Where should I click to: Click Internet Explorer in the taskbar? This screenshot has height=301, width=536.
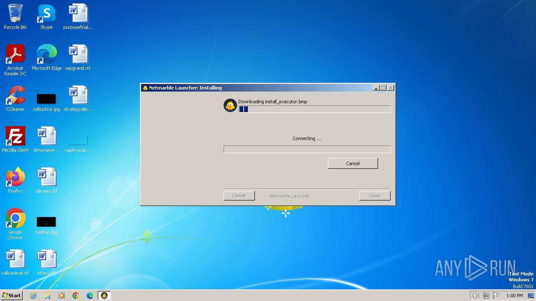[x=33, y=296]
